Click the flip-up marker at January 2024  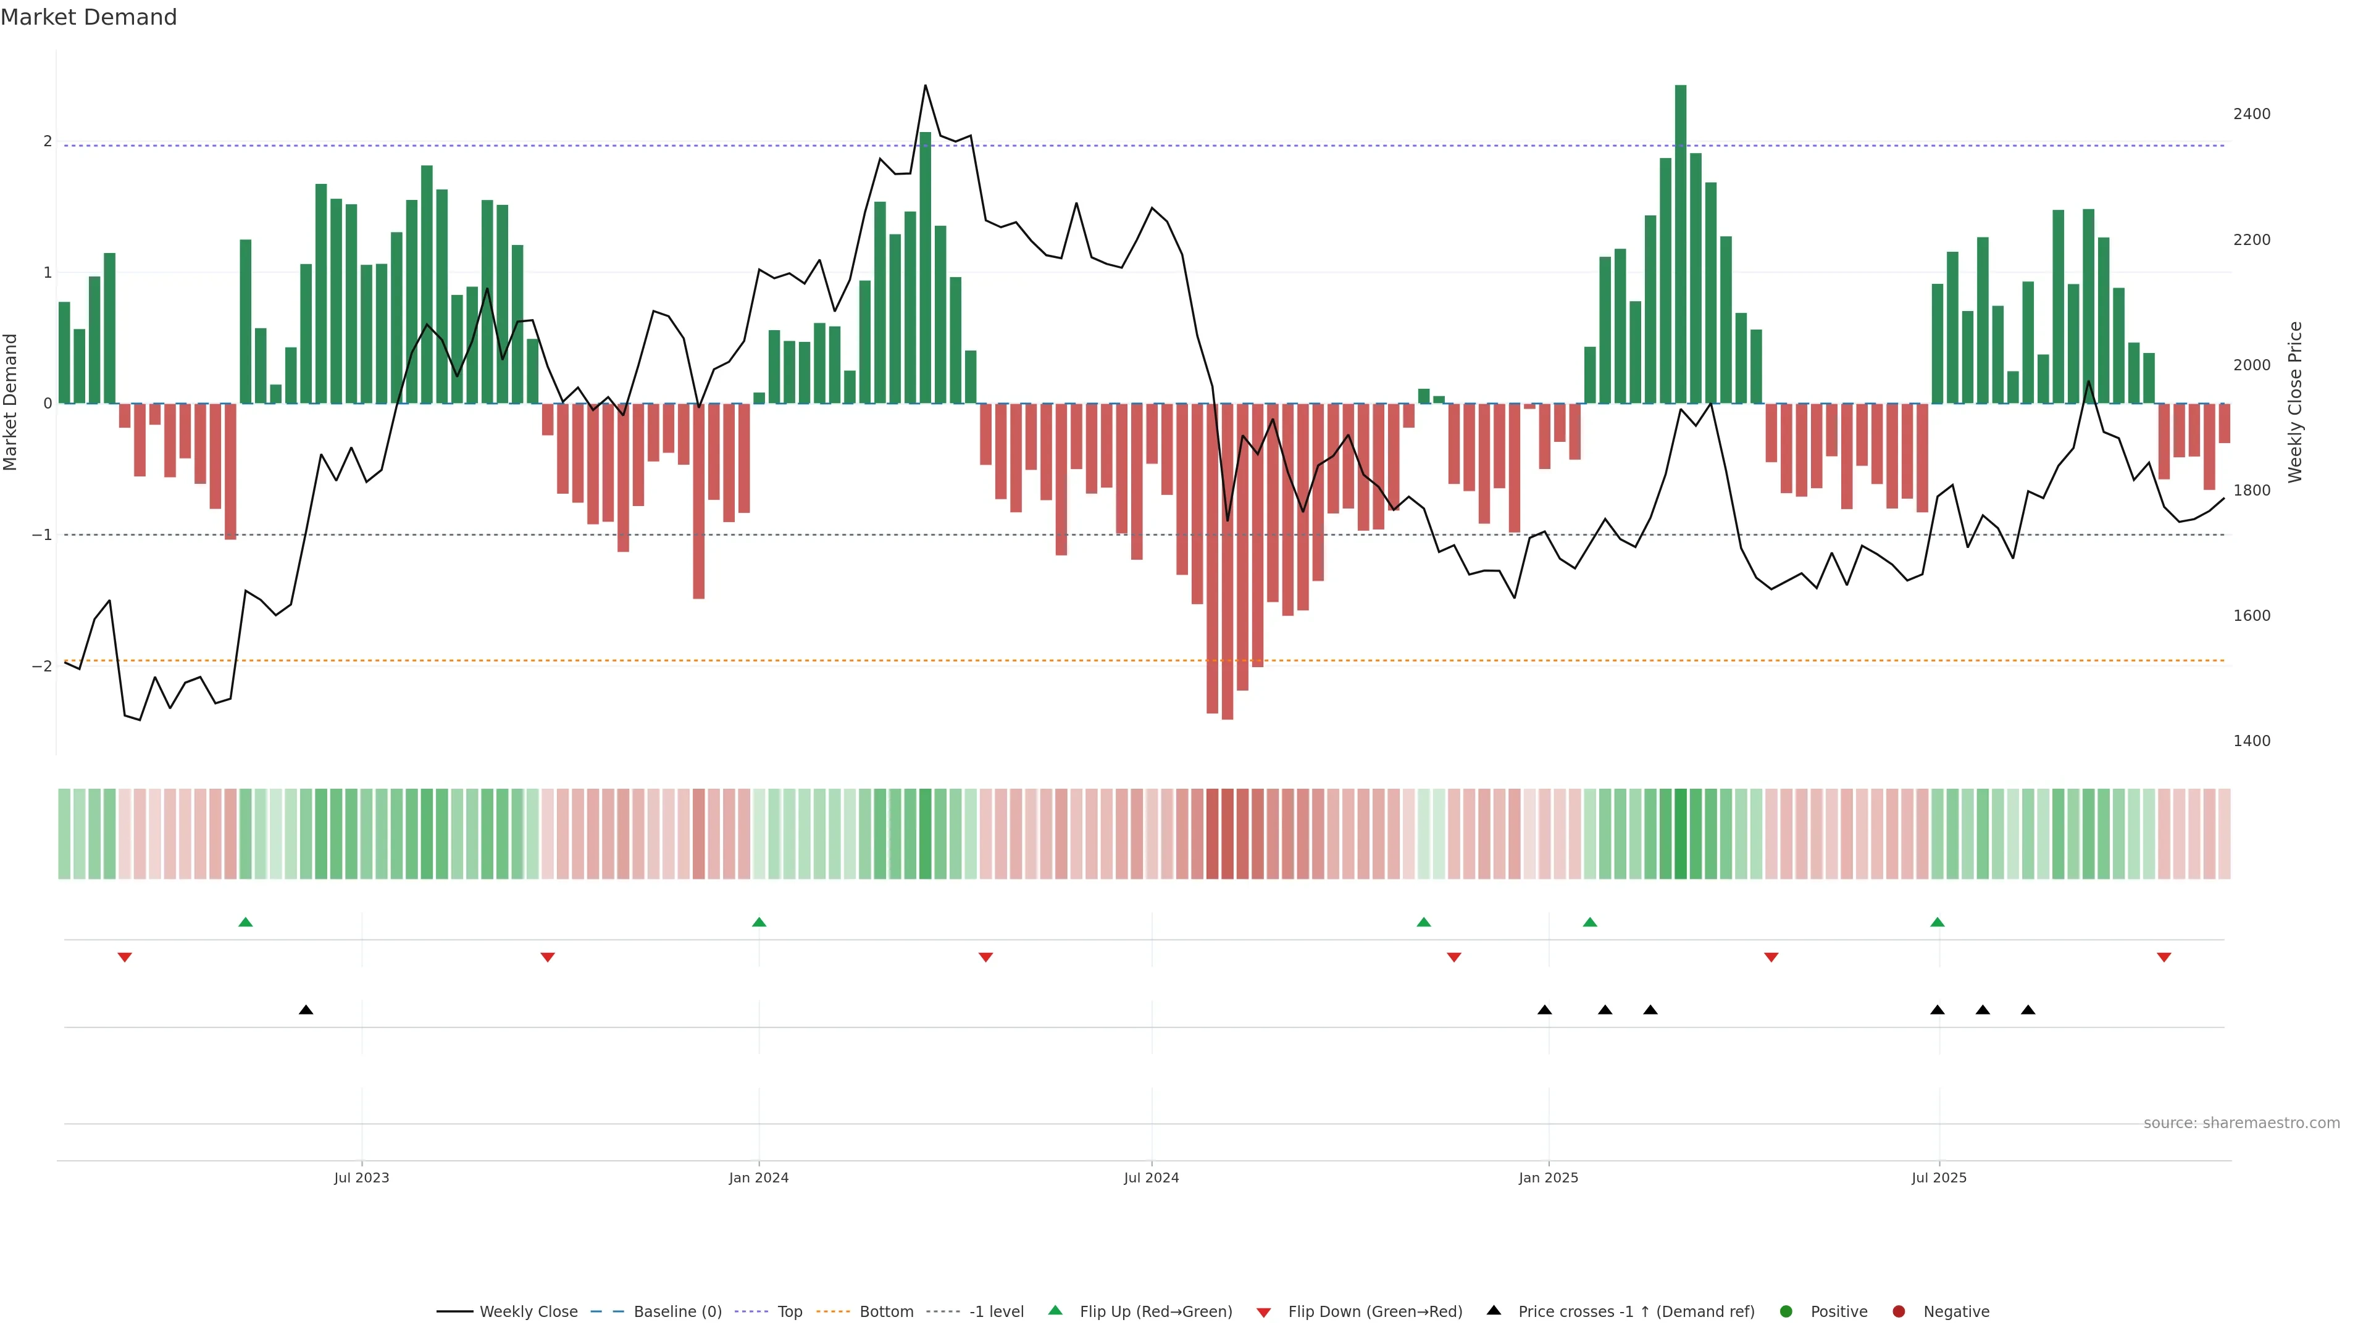tap(758, 922)
